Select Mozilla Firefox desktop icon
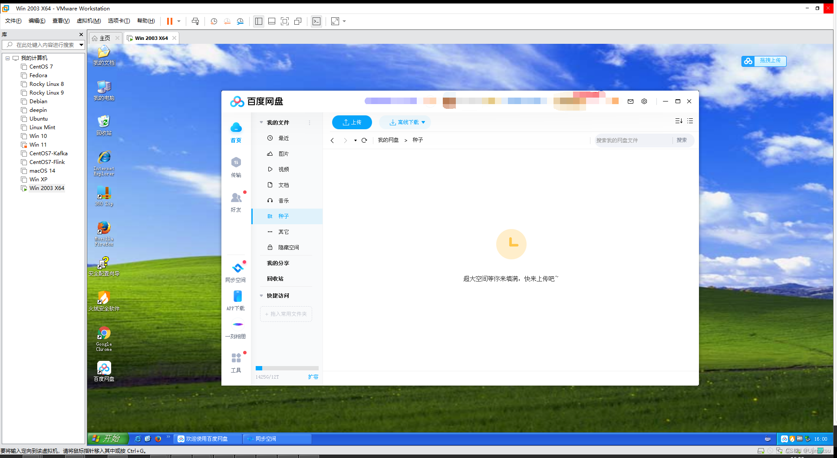 click(104, 233)
